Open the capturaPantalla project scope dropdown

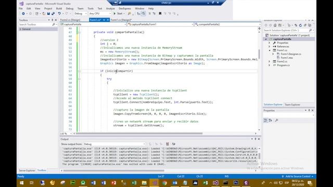[93, 24]
